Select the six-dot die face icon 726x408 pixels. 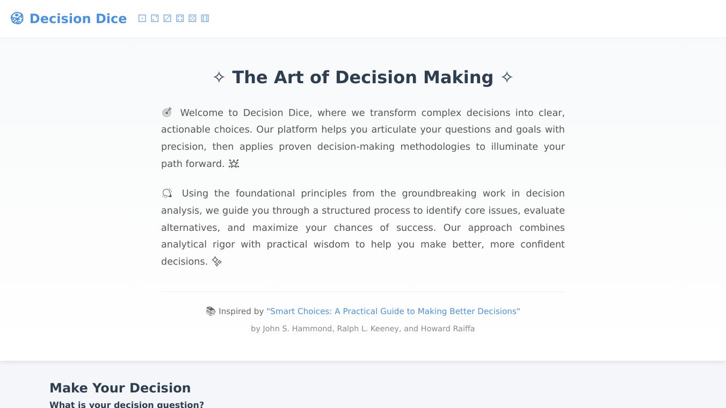click(x=205, y=18)
